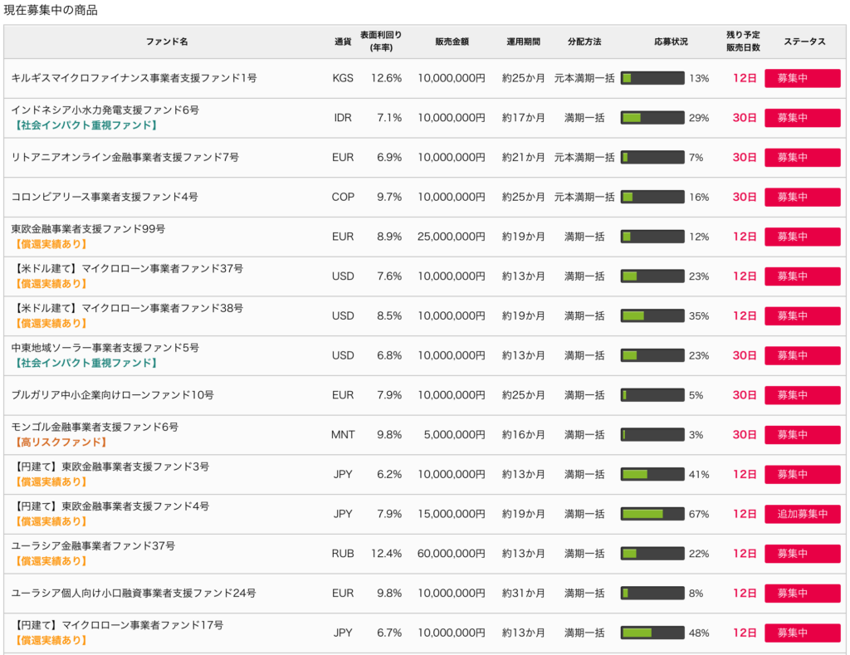The height and width of the screenshot is (655, 850).
Task: Open 中東地域ソーラー事業者支援ファンド5号 fund
Action: 105,348
